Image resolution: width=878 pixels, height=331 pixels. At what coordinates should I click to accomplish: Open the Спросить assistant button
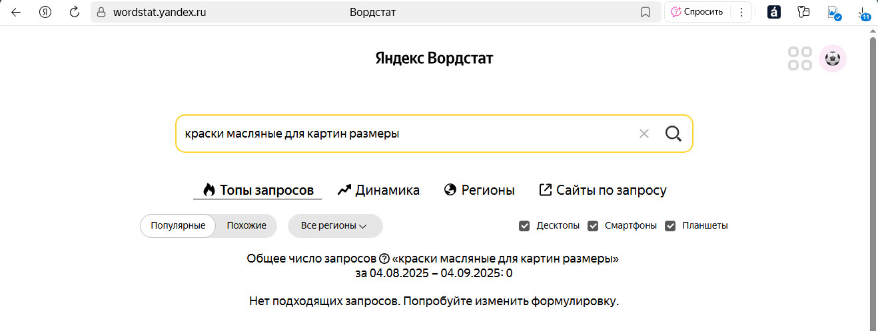pos(697,12)
